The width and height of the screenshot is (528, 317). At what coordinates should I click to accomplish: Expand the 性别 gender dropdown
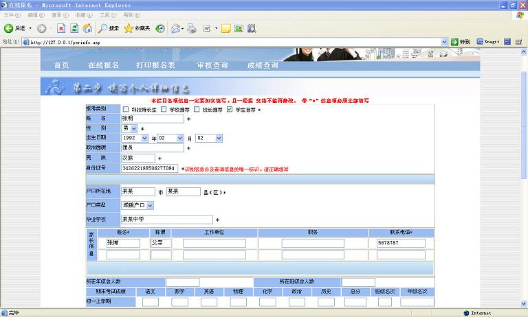pos(129,128)
